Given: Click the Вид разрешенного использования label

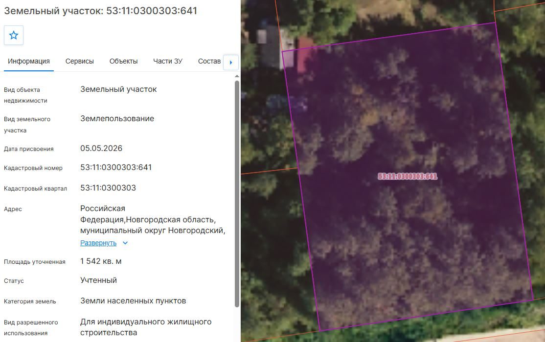Looking at the screenshot, I should pos(31,328).
